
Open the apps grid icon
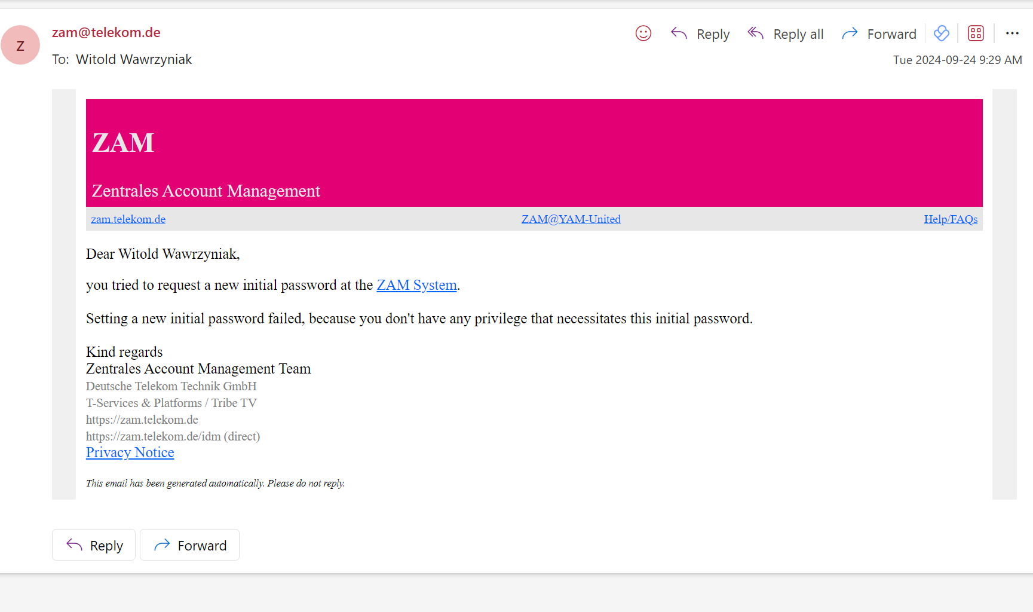(976, 33)
